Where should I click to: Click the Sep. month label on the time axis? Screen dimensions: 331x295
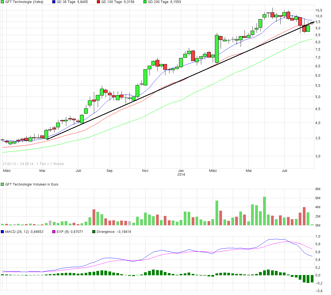[x=110, y=170]
